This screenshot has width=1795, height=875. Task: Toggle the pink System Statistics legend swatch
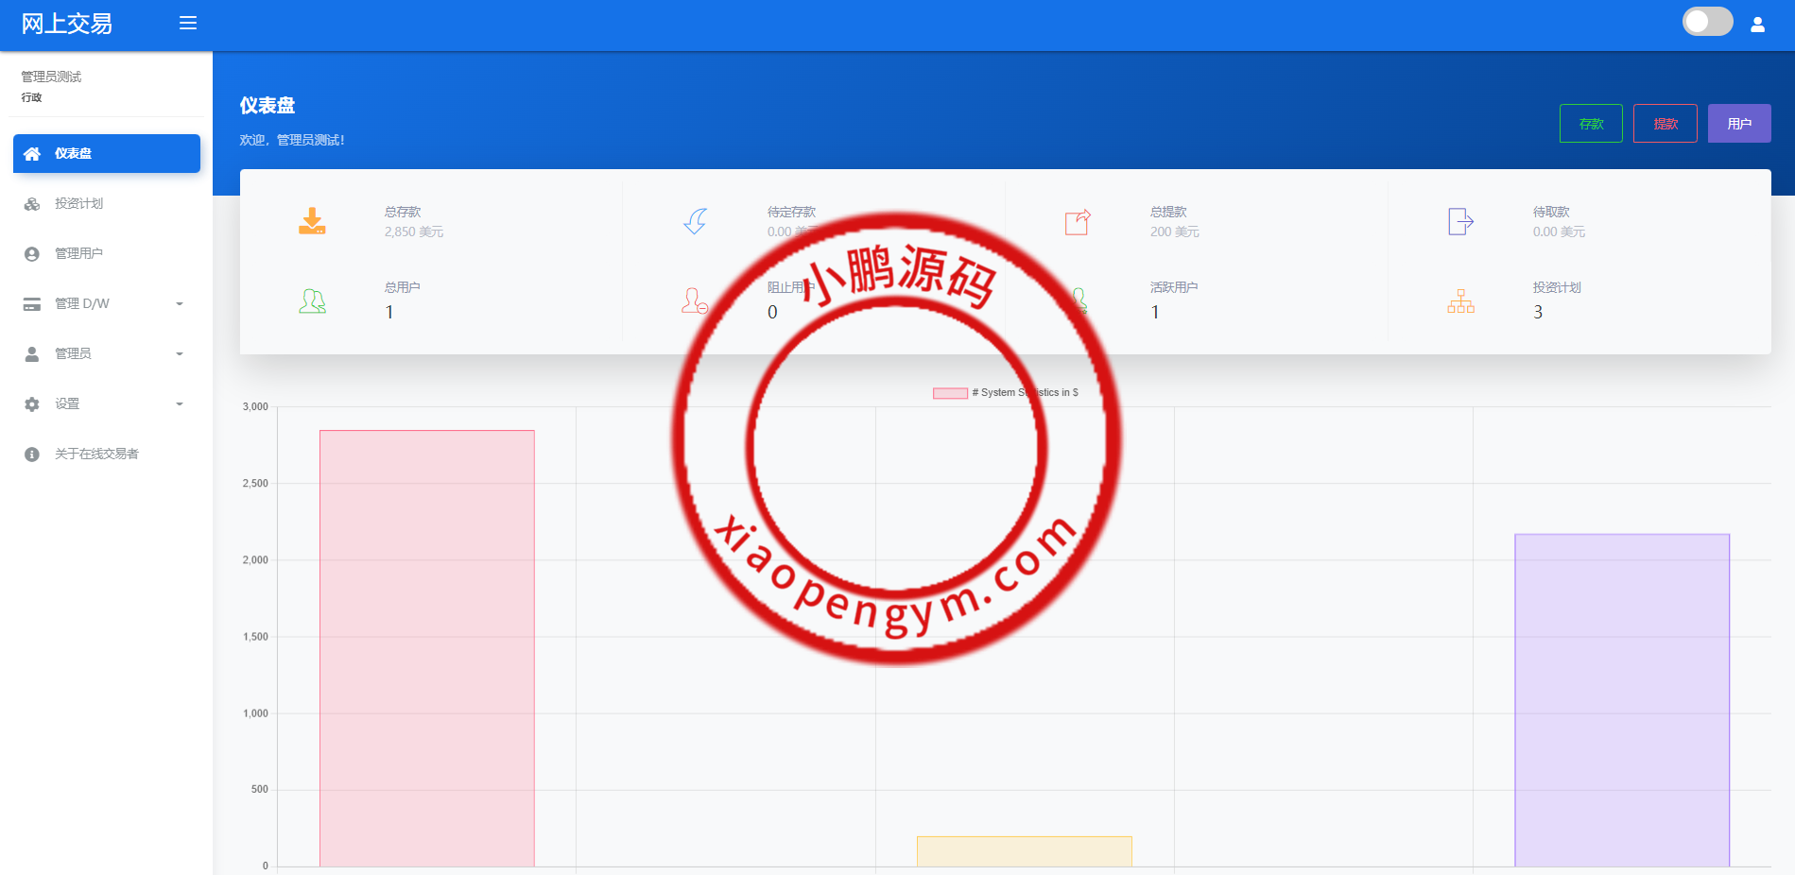(950, 393)
